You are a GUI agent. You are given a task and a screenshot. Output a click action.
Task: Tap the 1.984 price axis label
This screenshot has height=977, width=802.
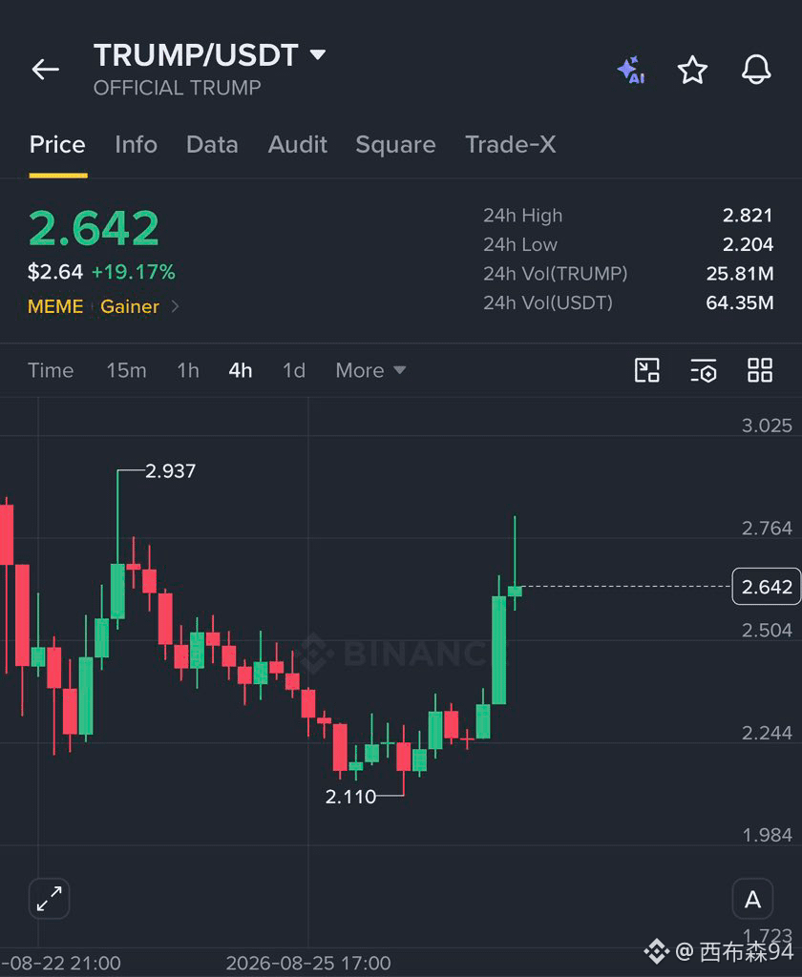767,835
